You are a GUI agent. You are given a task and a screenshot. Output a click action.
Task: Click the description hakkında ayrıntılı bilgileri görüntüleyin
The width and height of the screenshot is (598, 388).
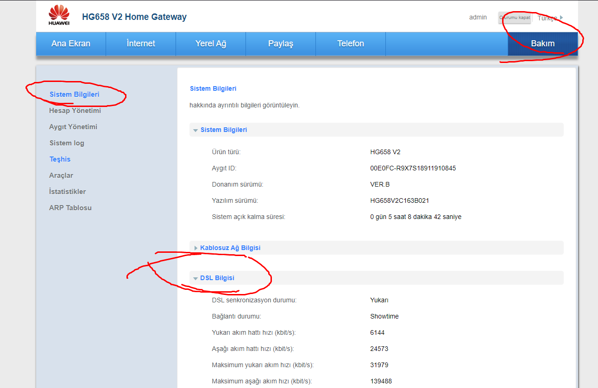point(245,105)
